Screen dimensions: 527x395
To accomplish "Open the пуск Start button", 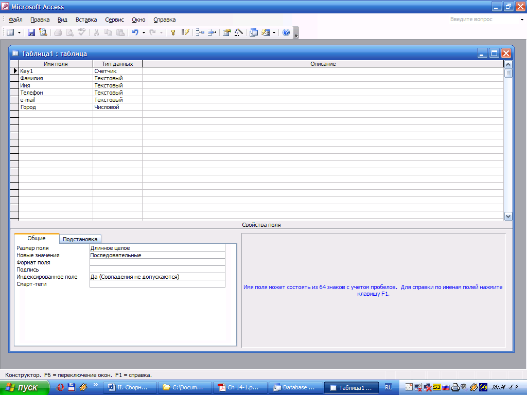I will click(25, 388).
